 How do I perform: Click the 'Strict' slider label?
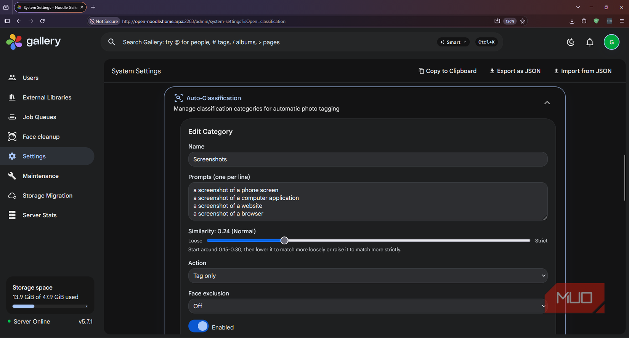pos(541,241)
